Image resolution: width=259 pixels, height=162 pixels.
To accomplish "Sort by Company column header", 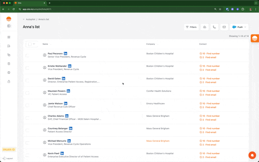I will 151,44.
